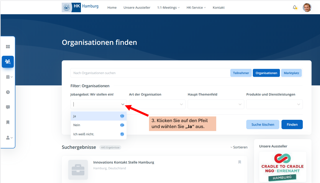Bookmark Innovations Kontakt Stelle Hamburg result
320x183 pixels.
(x=239, y=162)
